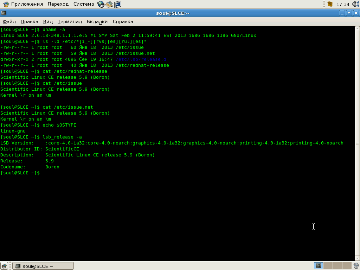Switch to the fourth workspace in the switcher
The height and width of the screenshot is (270, 360).
pos(347,266)
